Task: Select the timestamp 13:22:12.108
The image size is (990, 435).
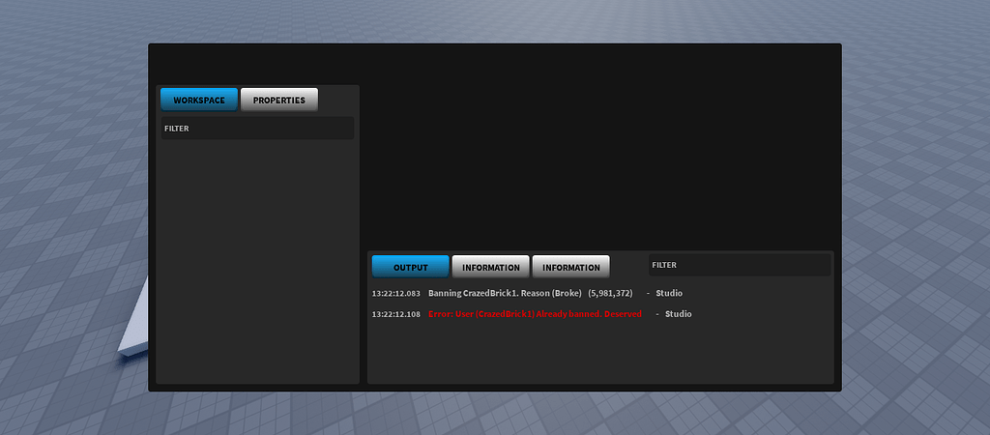Action: tap(395, 314)
